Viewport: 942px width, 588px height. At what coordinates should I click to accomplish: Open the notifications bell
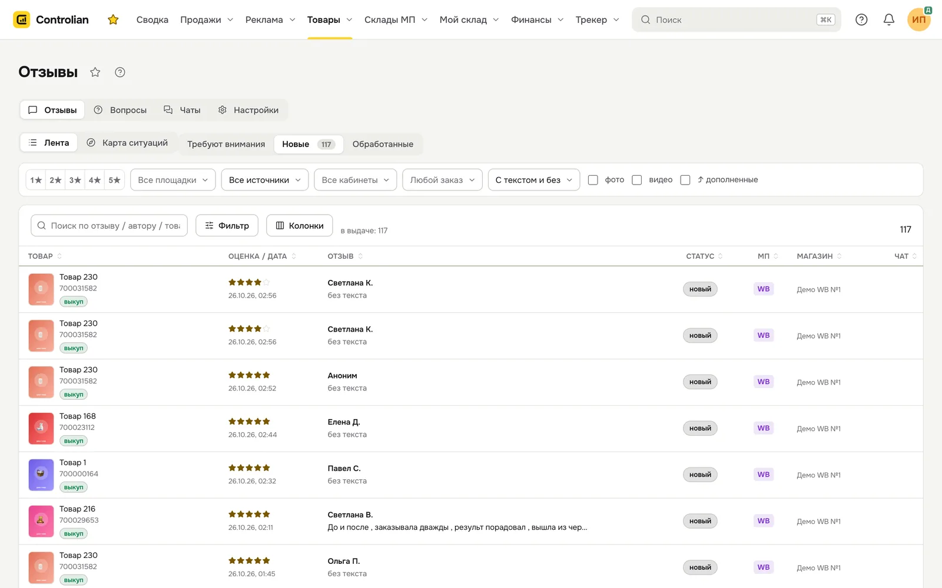[x=889, y=20]
